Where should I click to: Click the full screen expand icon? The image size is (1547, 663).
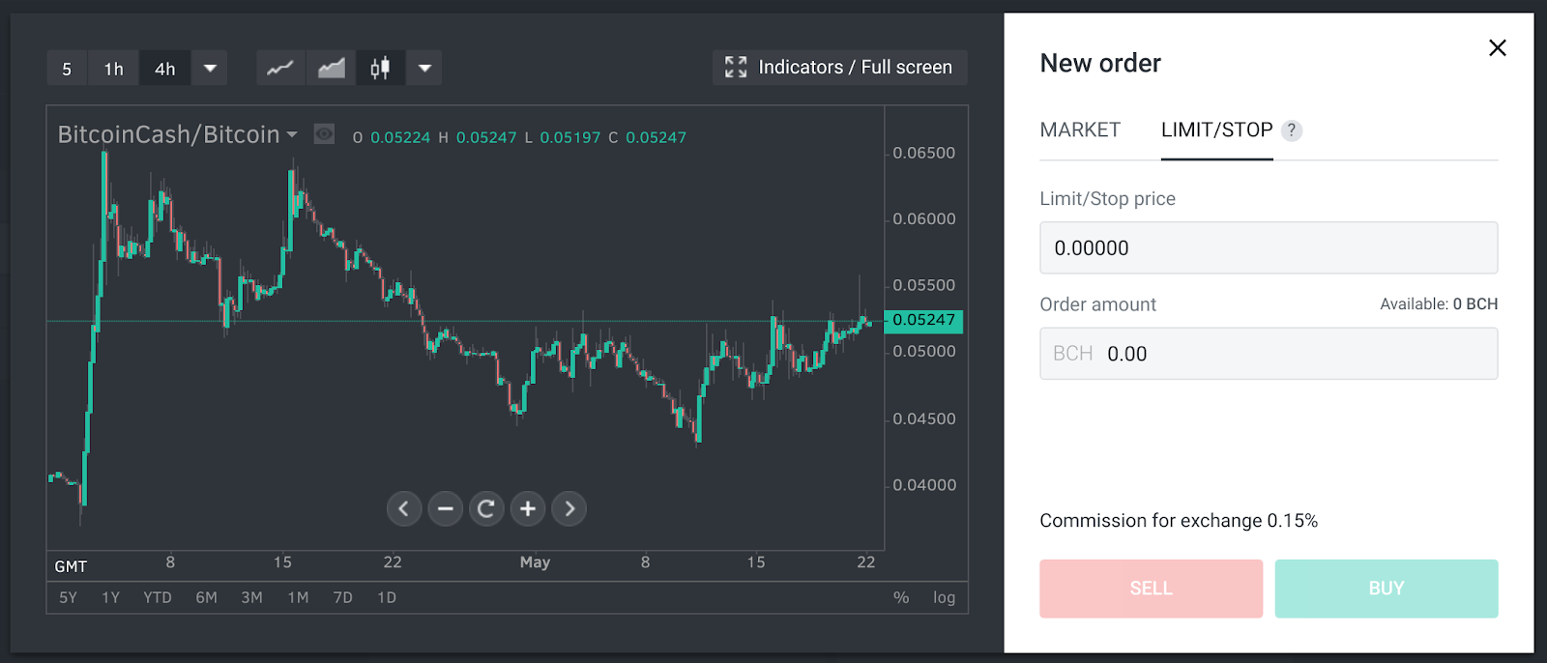pyautogui.click(x=736, y=67)
